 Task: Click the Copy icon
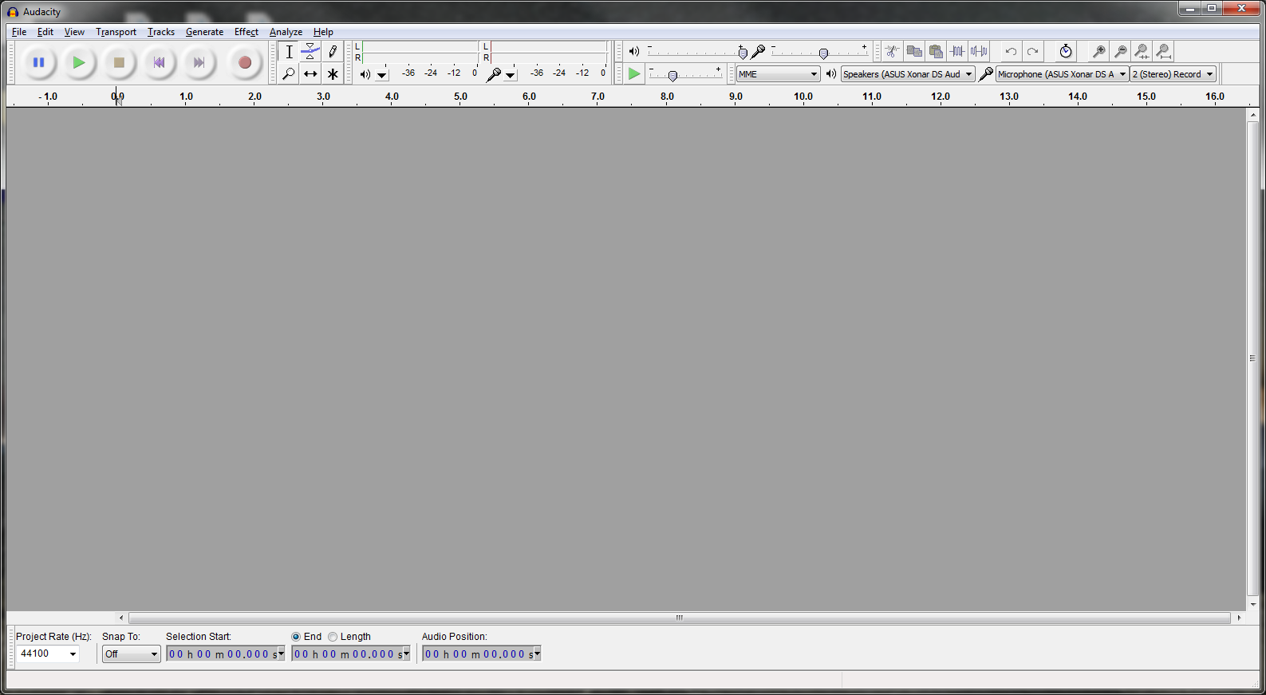[x=914, y=51]
